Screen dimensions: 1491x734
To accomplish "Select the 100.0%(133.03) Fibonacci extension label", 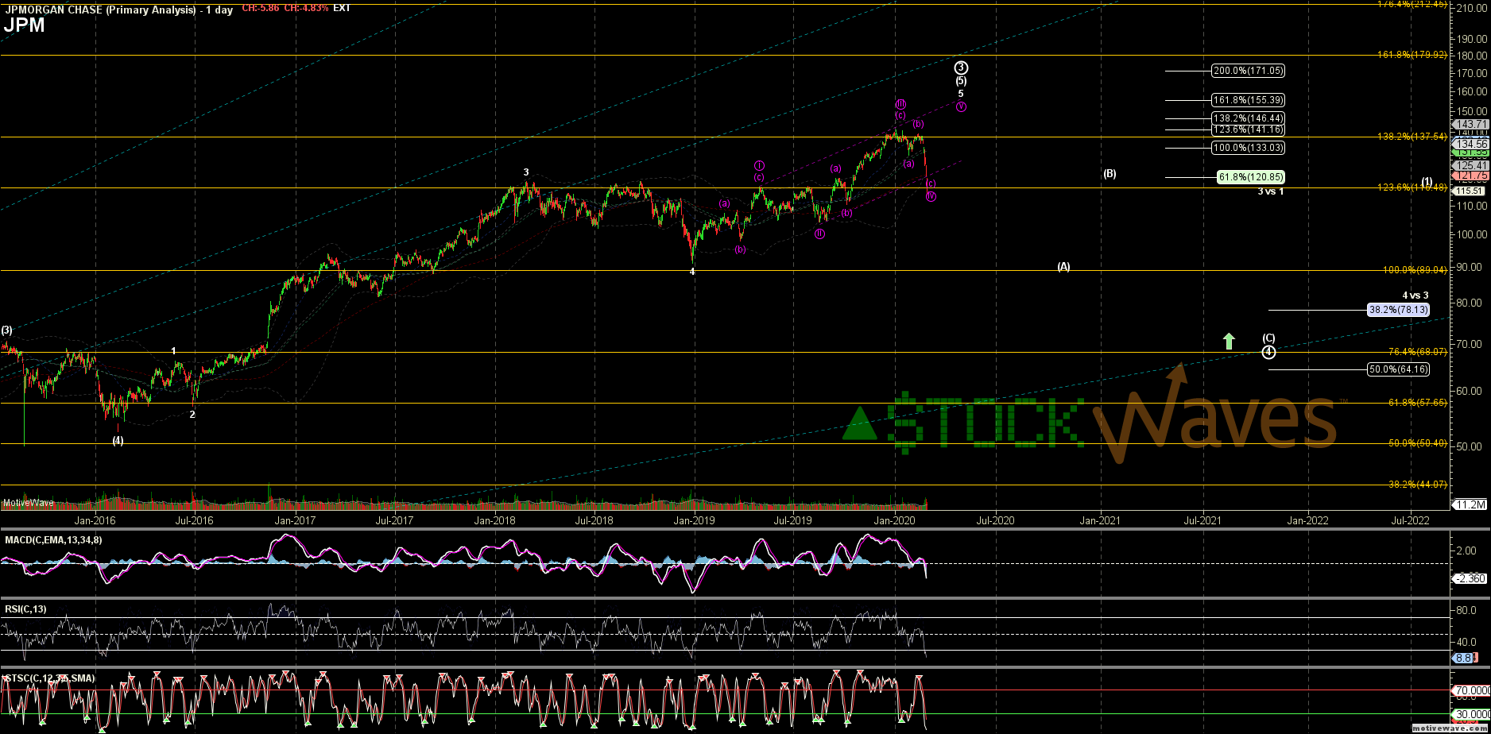I will [1248, 148].
